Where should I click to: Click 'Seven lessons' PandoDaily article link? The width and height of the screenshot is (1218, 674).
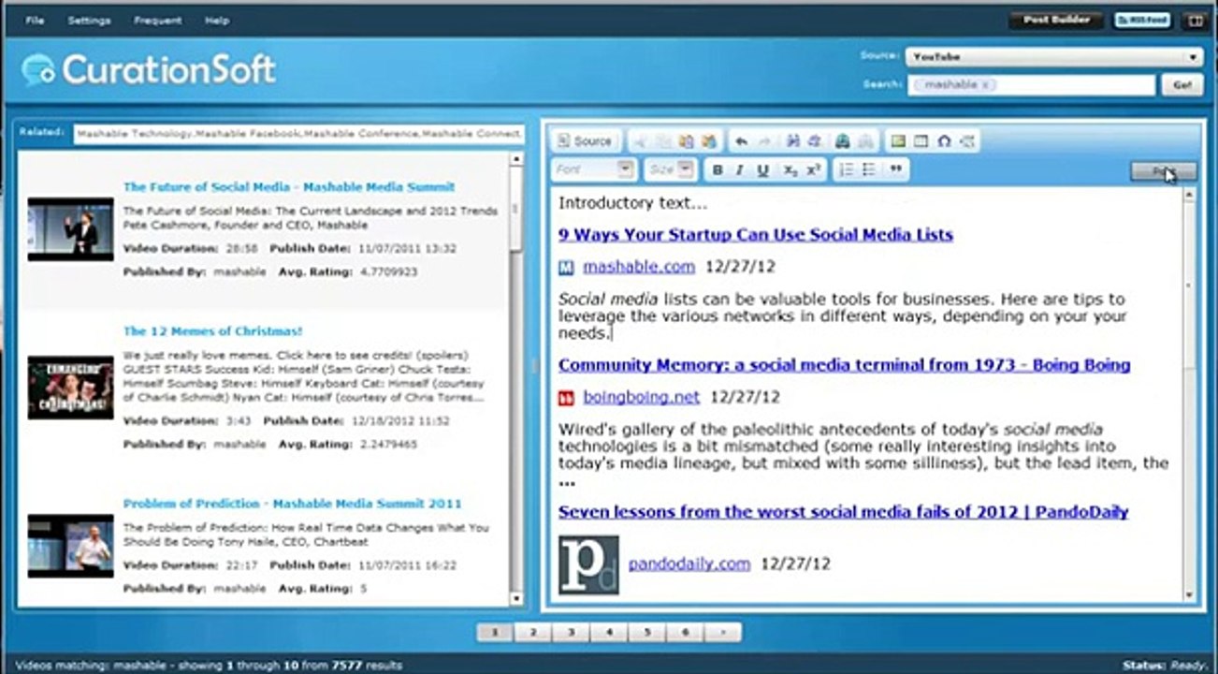(844, 512)
